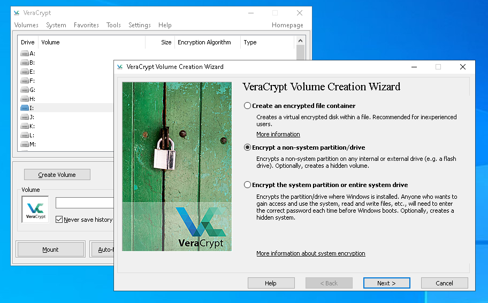Image resolution: width=488 pixels, height=303 pixels.
Task: Open the System menu
Action: click(56, 25)
